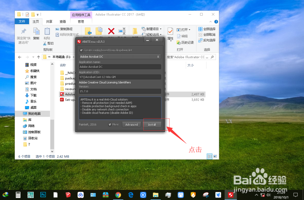Click the scissors Cut icon in ribbon
Screen dimensions: 304x200
45,43
